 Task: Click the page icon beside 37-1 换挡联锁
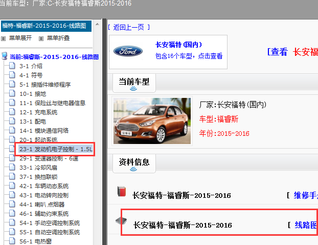[12, 177]
